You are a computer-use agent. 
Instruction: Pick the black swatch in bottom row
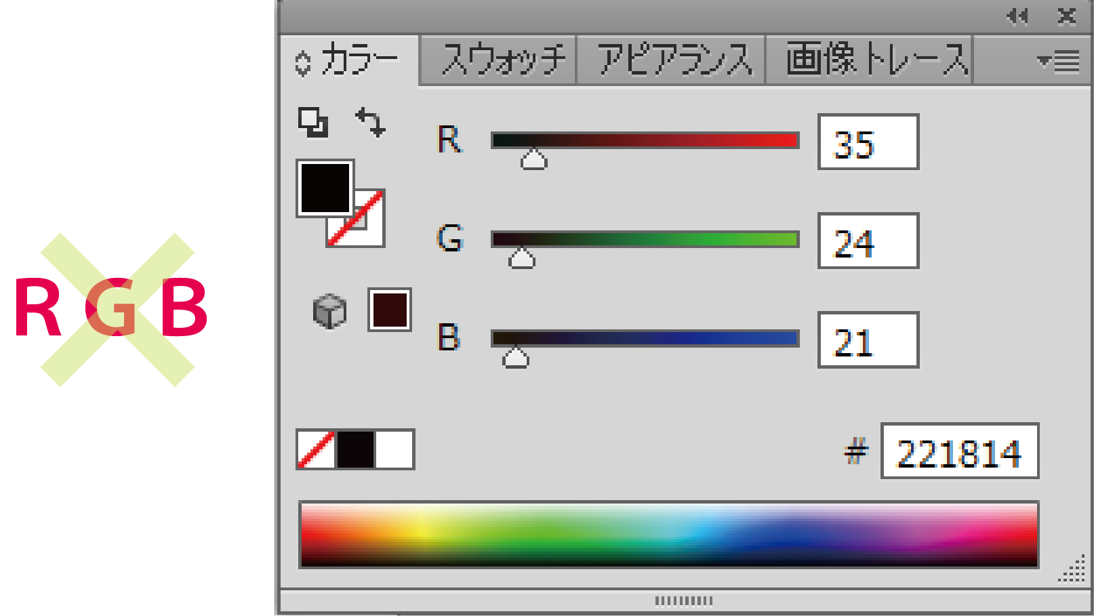click(x=355, y=449)
